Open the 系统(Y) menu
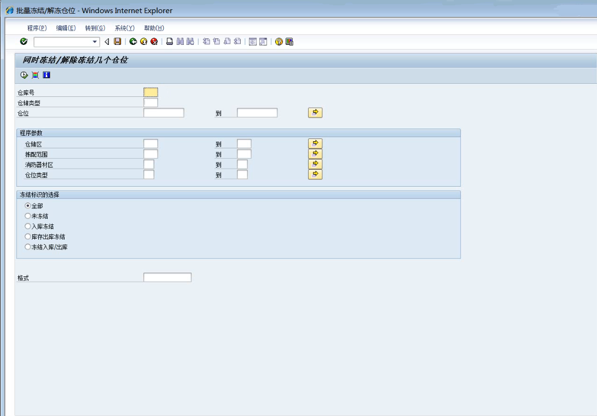Viewport: 597px width, 416px height. click(124, 28)
